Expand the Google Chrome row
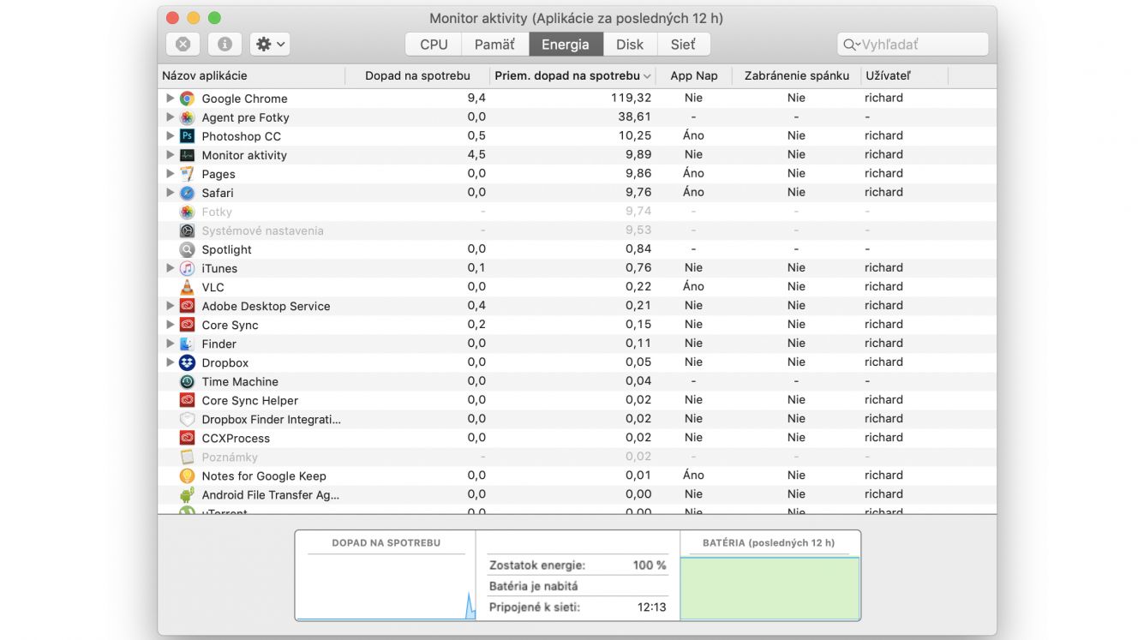Screen dimensions: 1138x640 pyautogui.click(x=170, y=99)
